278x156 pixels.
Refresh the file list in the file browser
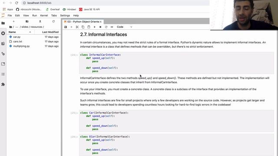click(x=53, y=21)
